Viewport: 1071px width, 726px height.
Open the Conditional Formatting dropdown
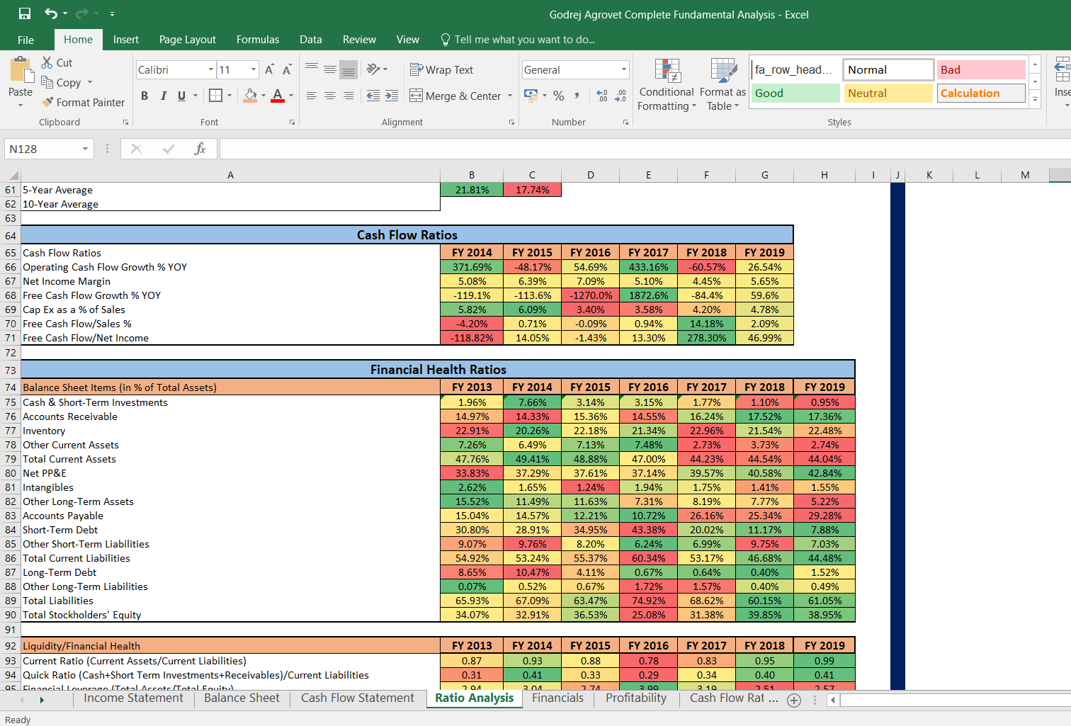click(x=667, y=85)
